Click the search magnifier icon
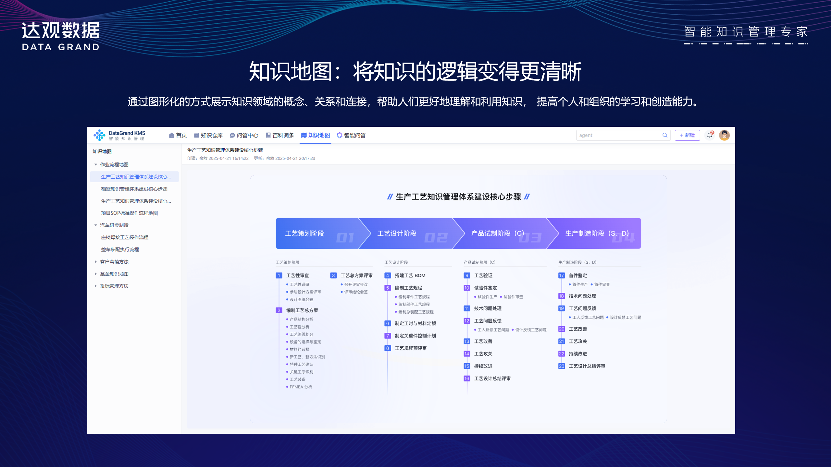This screenshot has height=467, width=831. (665, 135)
